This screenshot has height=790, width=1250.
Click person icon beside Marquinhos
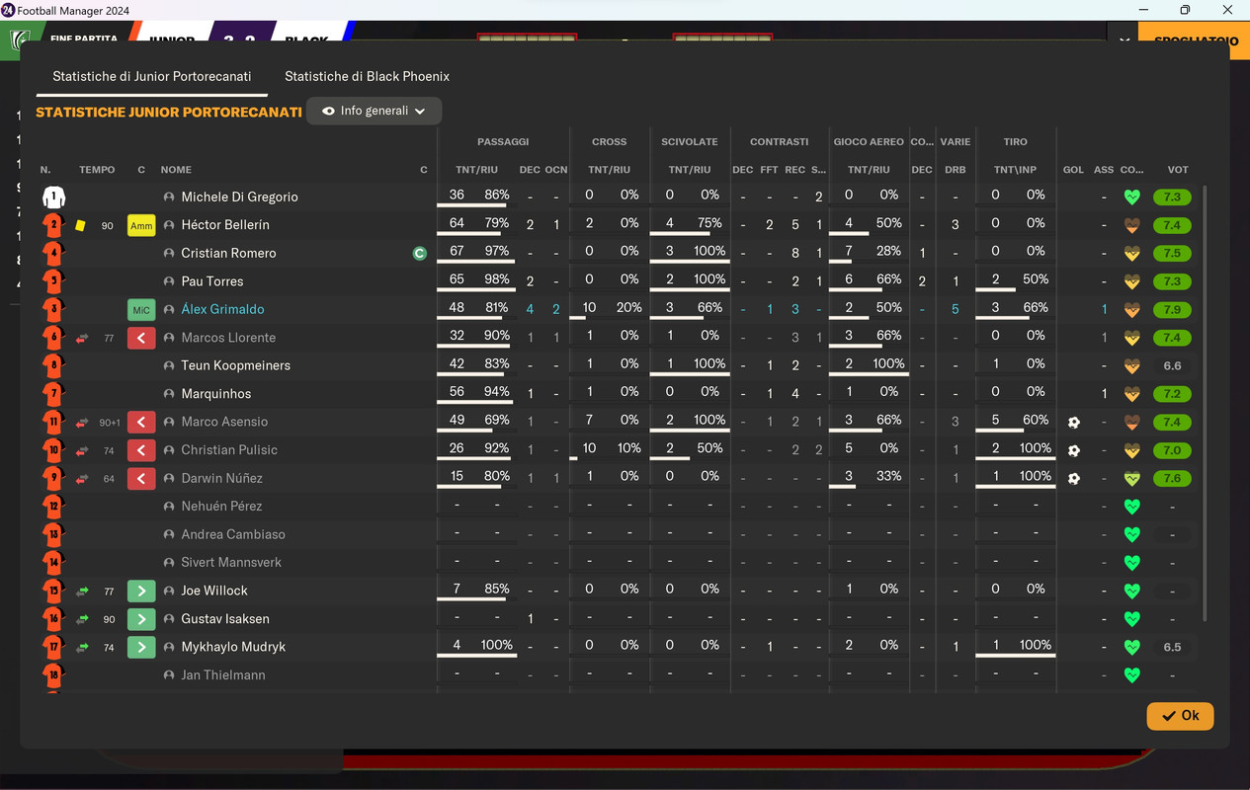(x=169, y=394)
